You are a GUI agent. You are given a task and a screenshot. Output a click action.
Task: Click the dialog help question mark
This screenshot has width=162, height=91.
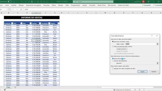point(152,36)
